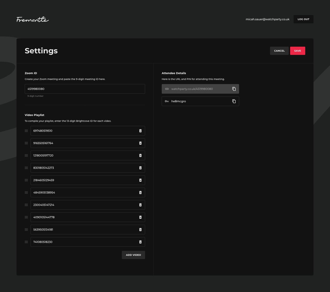Viewport: 330px width, 292px height.
Task: Click the URL and PIN description text
Action: pyautogui.click(x=193, y=79)
